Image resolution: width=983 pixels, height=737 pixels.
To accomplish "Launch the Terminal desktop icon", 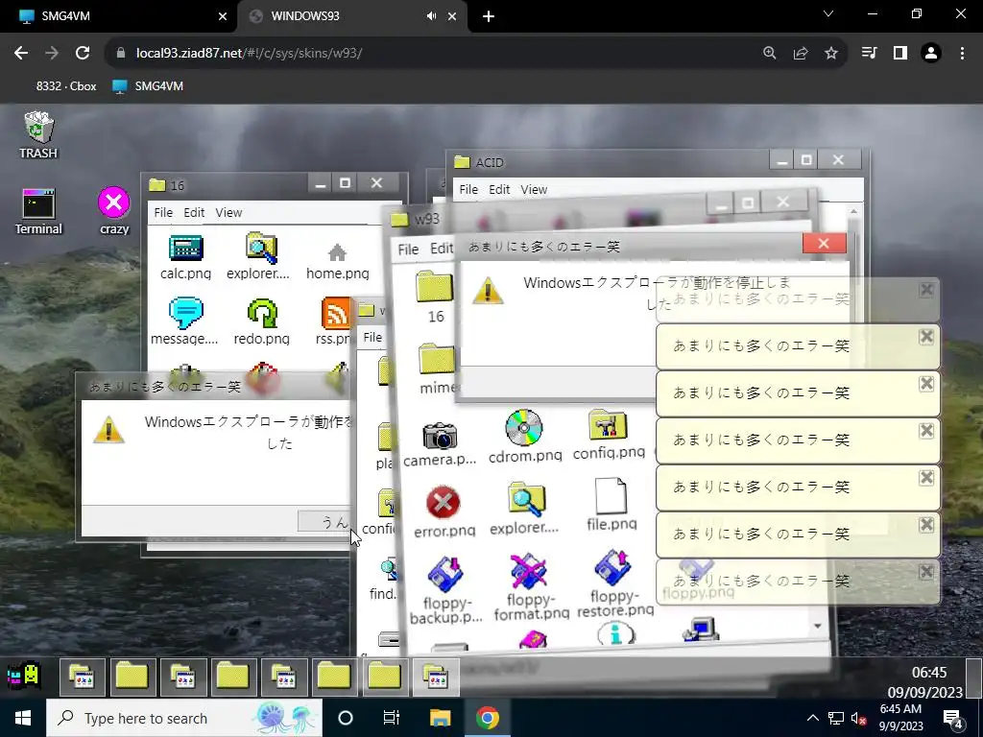I will coord(38,212).
